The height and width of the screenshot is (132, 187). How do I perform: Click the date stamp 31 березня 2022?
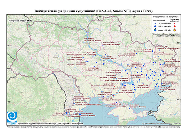[20, 20]
